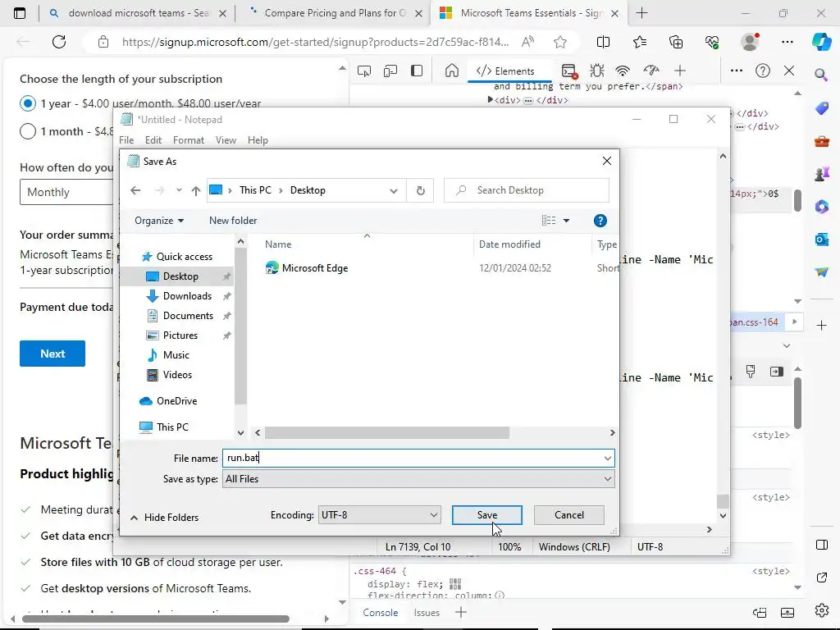Open the Save as type dropdown
Image resolution: width=840 pixels, height=630 pixels.
coord(418,479)
